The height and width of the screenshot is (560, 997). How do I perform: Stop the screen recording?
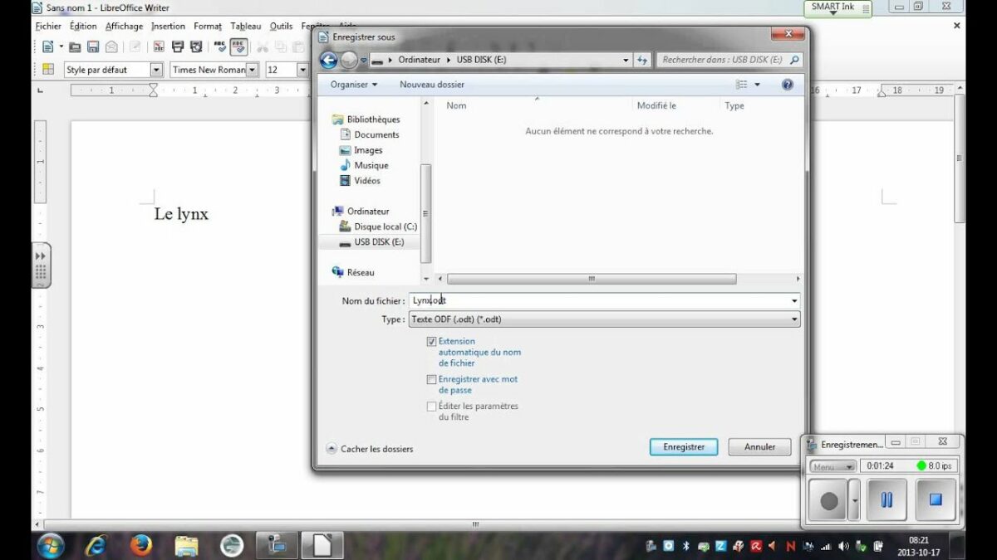(936, 499)
